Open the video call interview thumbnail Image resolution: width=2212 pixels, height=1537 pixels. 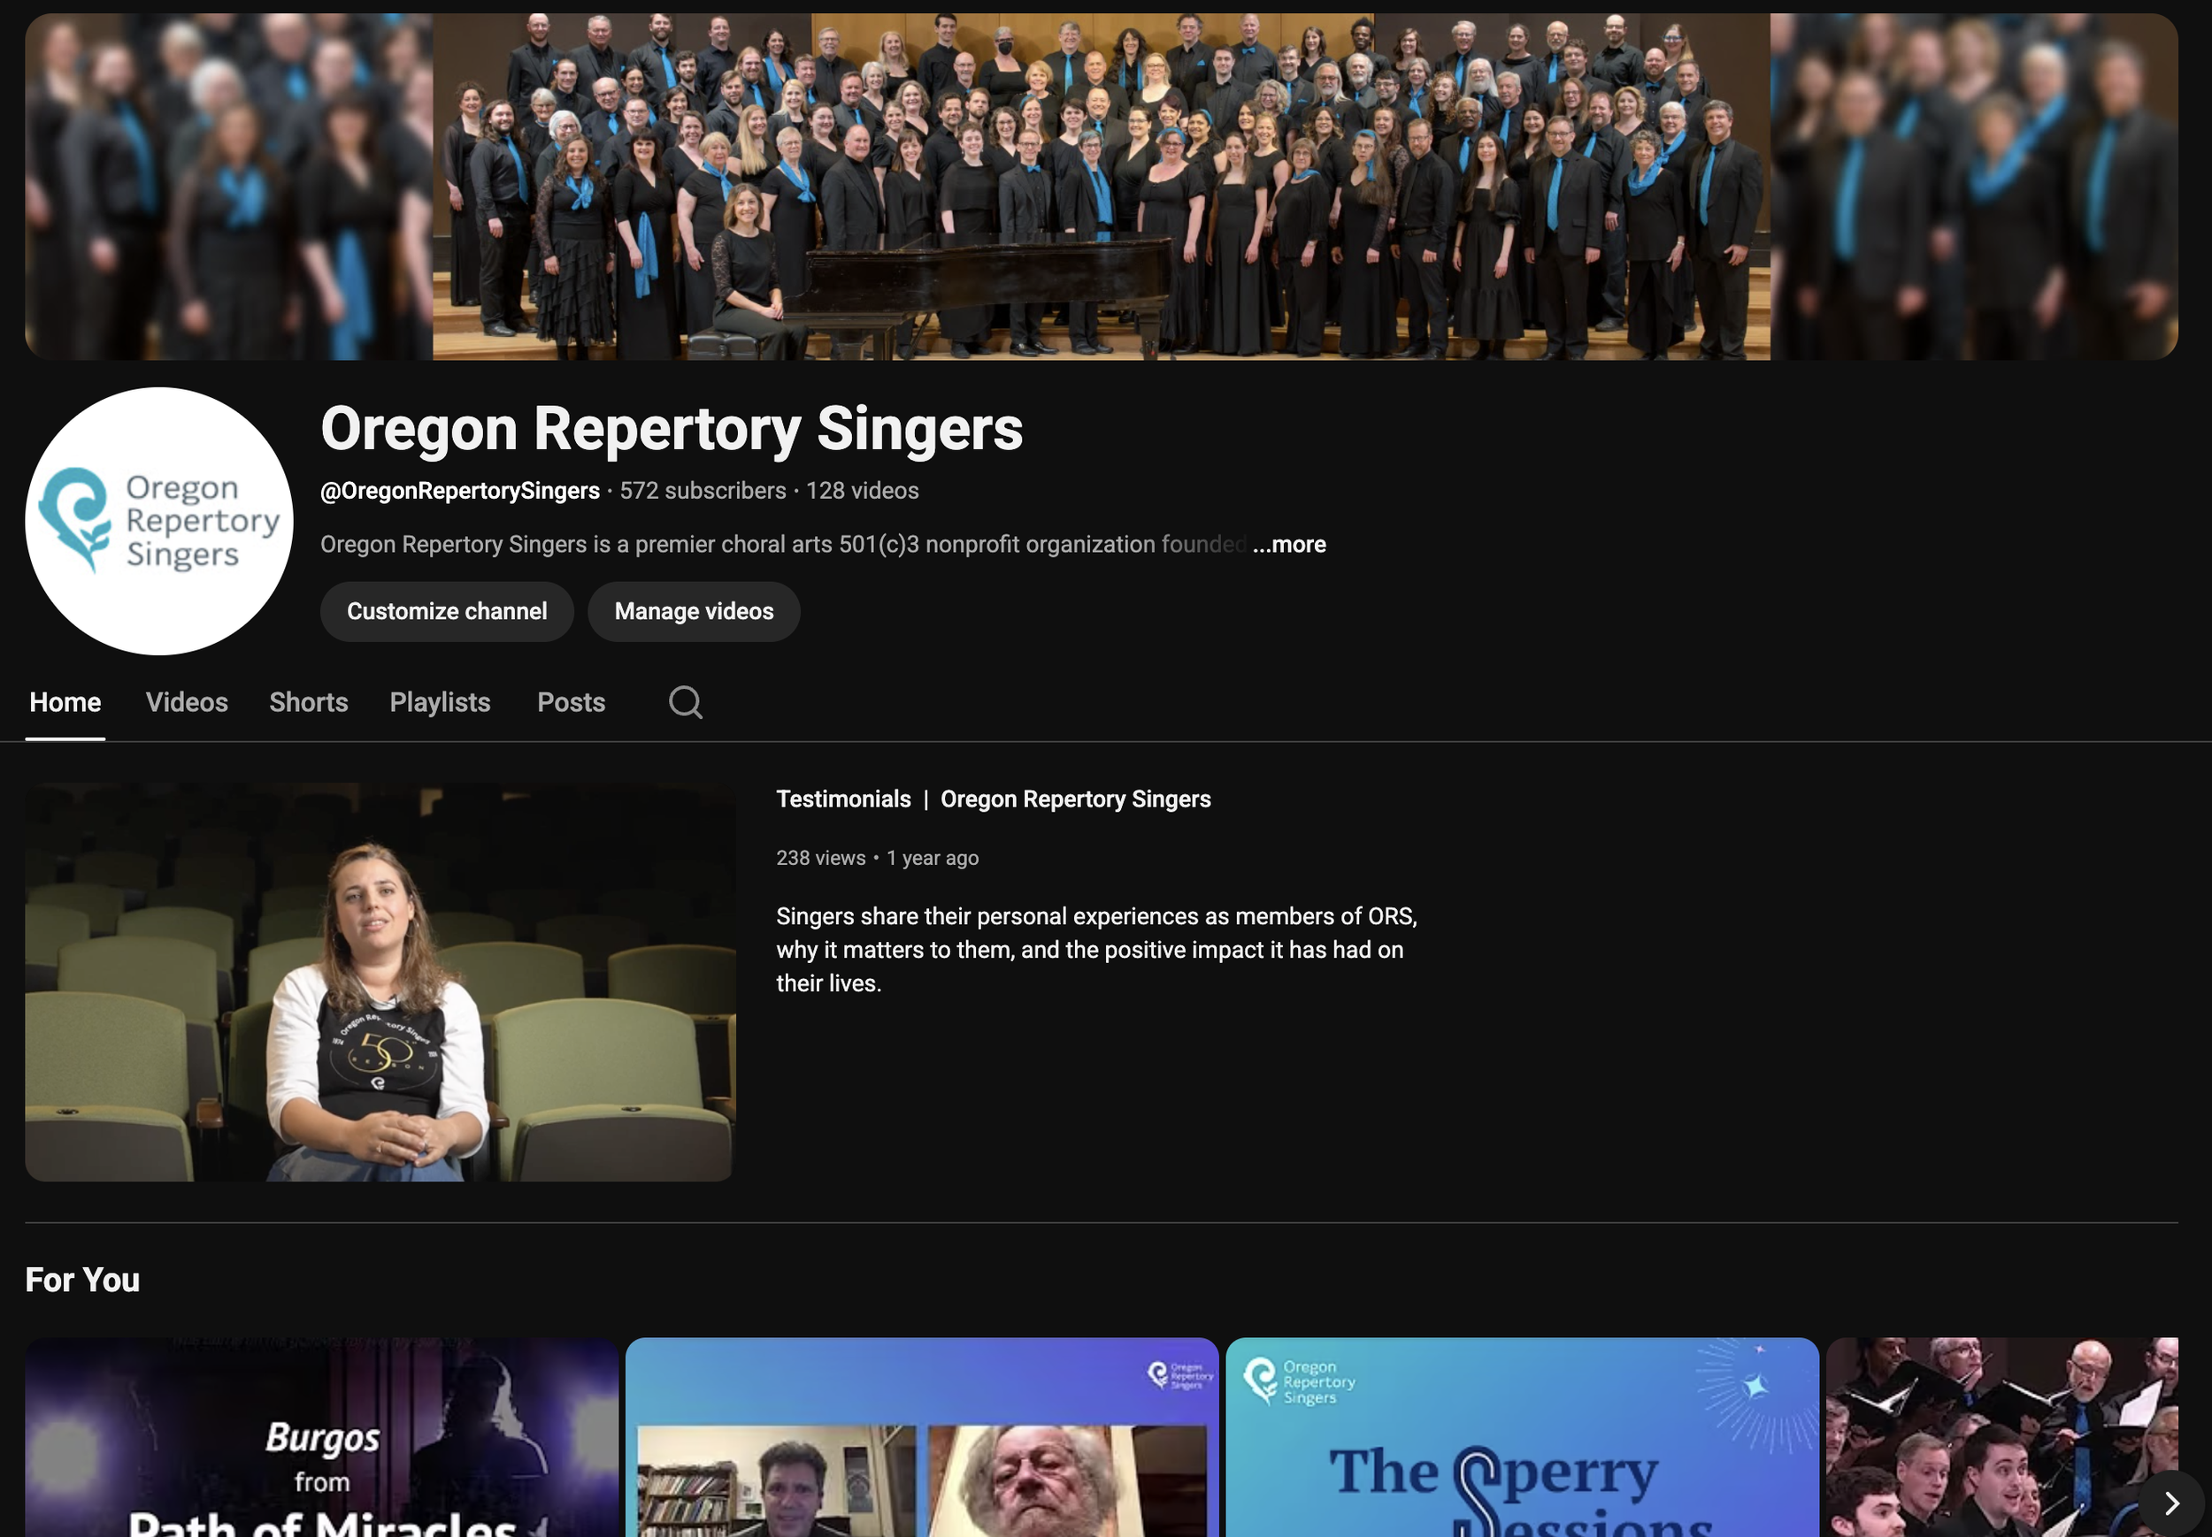[x=921, y=1437]
